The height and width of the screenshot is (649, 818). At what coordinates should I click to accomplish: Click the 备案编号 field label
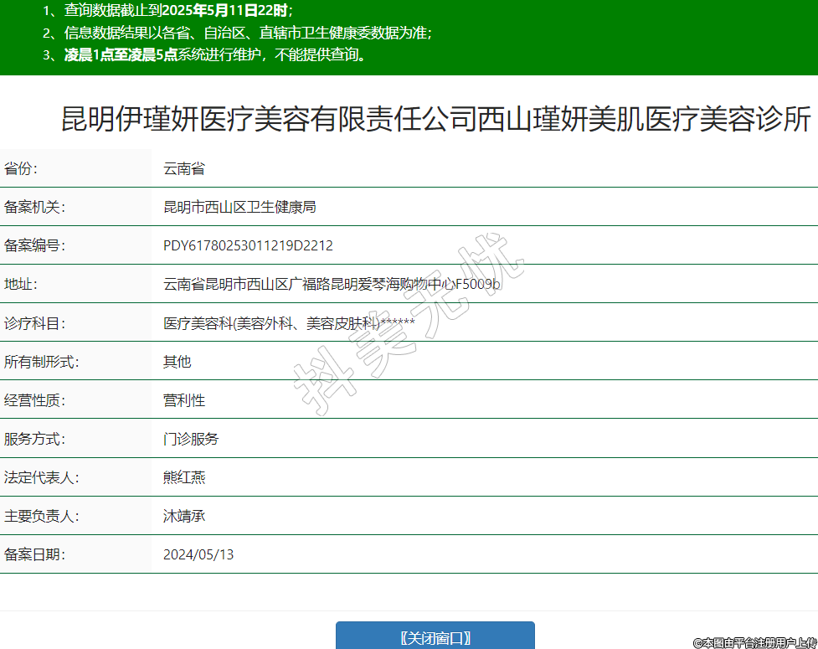coord(34,245)
